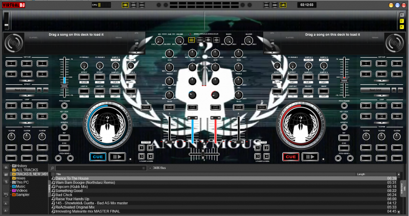Collapse left effect panel arrow
Screen dimensions: 409x216
(27, 95)
